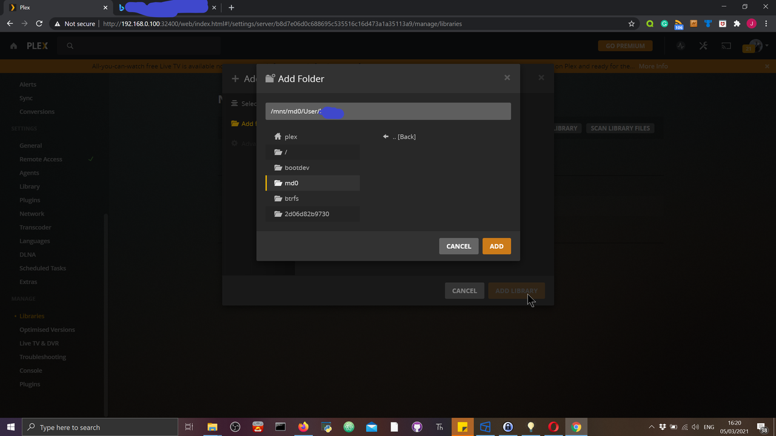The width and height of the screenshot is (776, 436).
Task: Open Troubleshooting in sidebar
Action: [42, 357]
